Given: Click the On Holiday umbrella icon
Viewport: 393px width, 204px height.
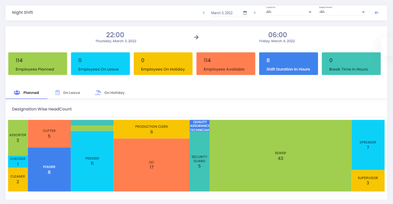Looking at the screenshot, I should (x=98, y=92).
